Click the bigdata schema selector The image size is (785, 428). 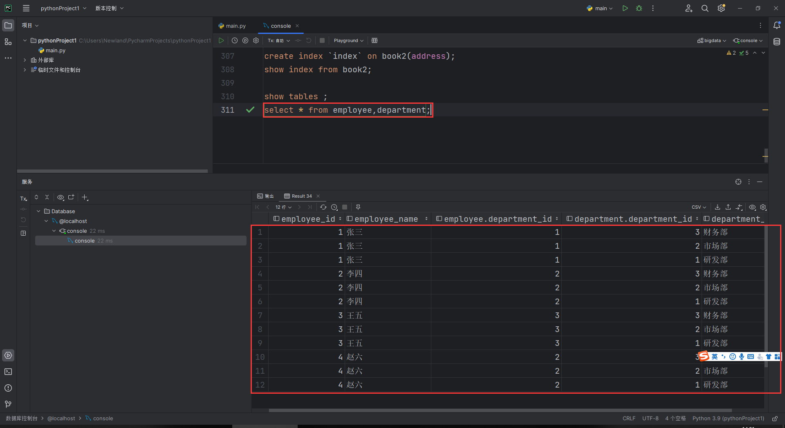712,40
